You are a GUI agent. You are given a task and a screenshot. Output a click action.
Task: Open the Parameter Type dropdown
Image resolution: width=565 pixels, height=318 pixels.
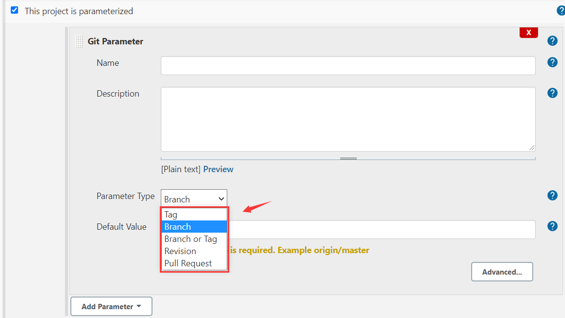pyautogui.click(x=194, y=199)
